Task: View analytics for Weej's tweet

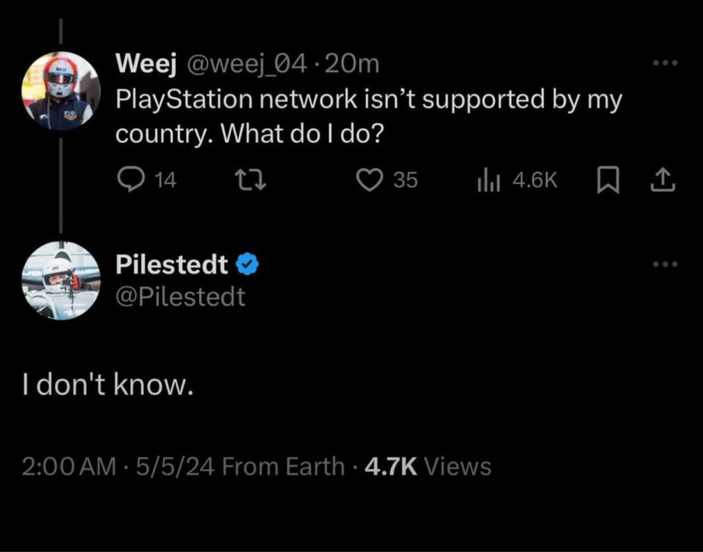Action: [487, 180]
